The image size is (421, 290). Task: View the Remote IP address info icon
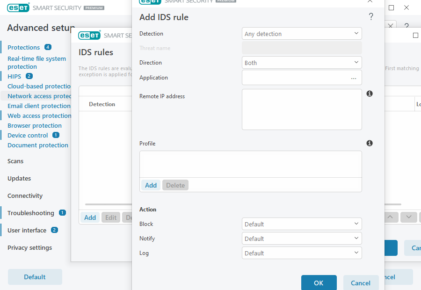coord(369,94)
